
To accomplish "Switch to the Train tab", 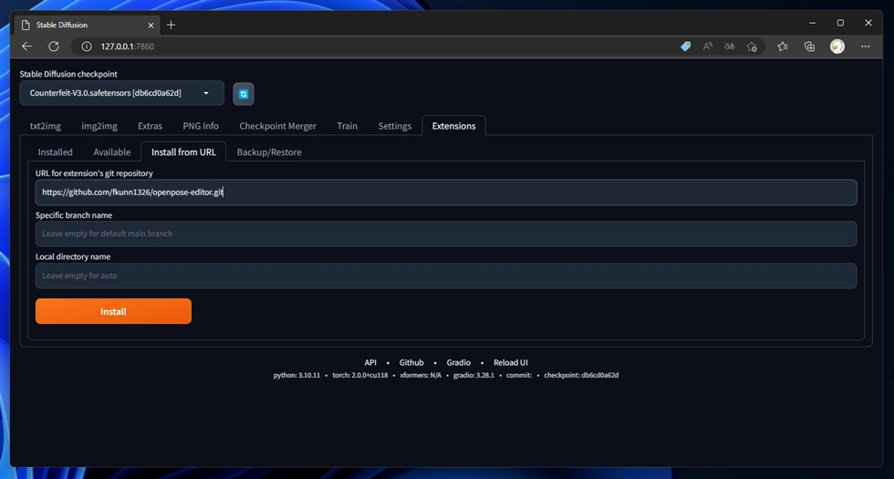I will tap(348, 126).
